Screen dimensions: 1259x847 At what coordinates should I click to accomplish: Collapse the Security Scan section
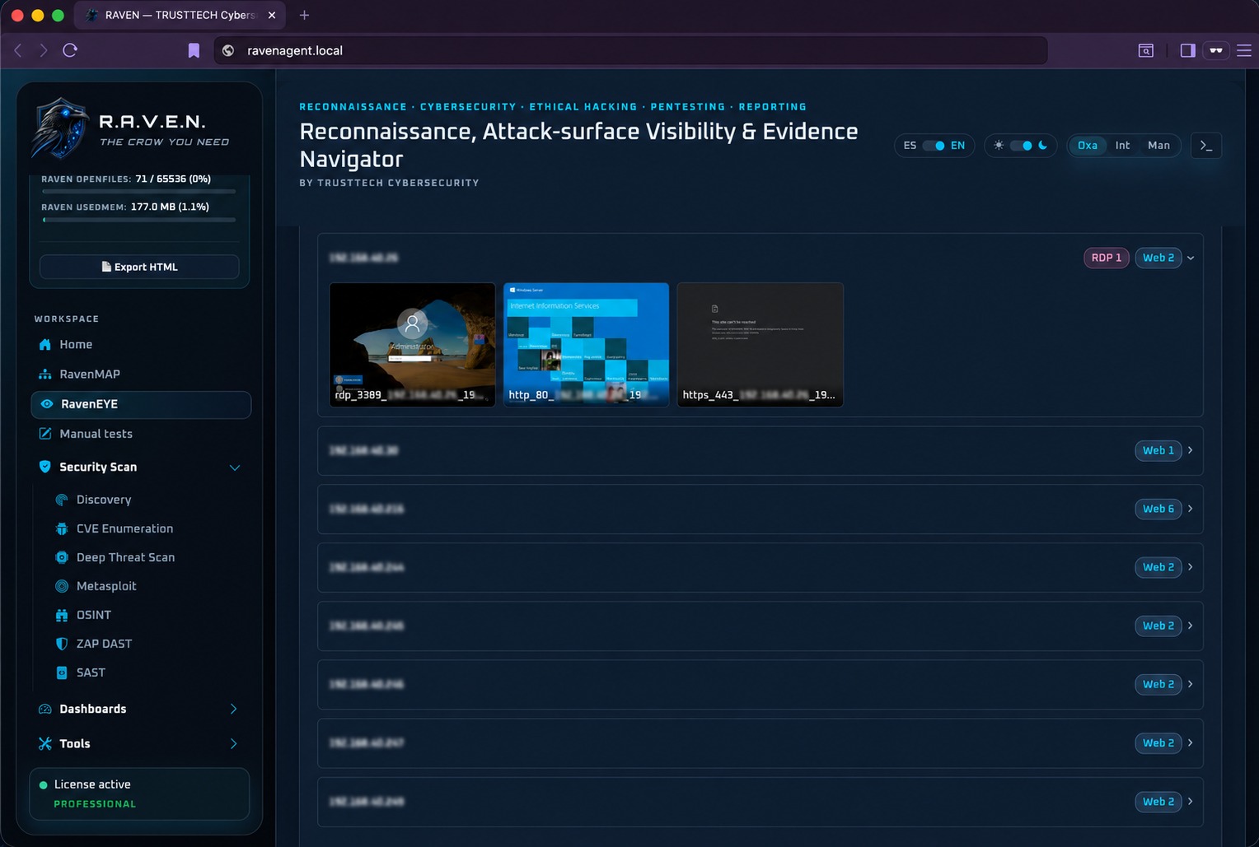click(x=235, y=468)
